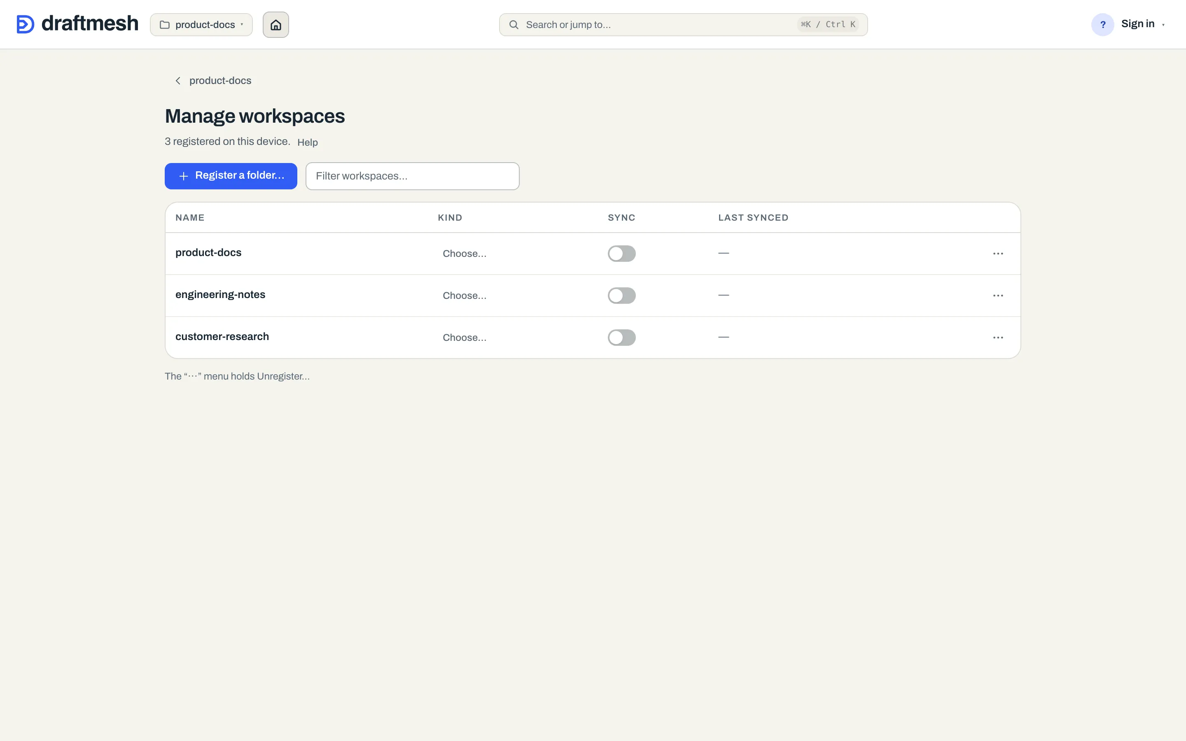Focus the Search or jump to field
The image size is (1186, 741).
click(x=683, y=25)
